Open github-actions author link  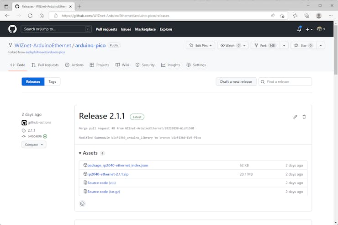click(x=39, y=122)
